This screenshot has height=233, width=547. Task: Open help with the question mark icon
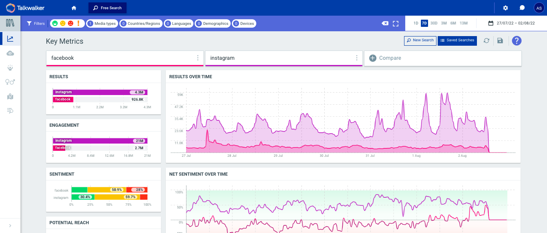[517, 41]
